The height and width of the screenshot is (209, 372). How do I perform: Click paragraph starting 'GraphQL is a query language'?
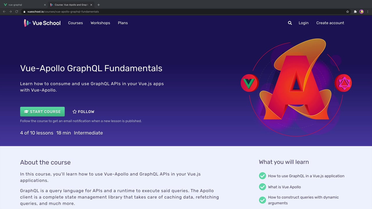[x=119, y=197]
